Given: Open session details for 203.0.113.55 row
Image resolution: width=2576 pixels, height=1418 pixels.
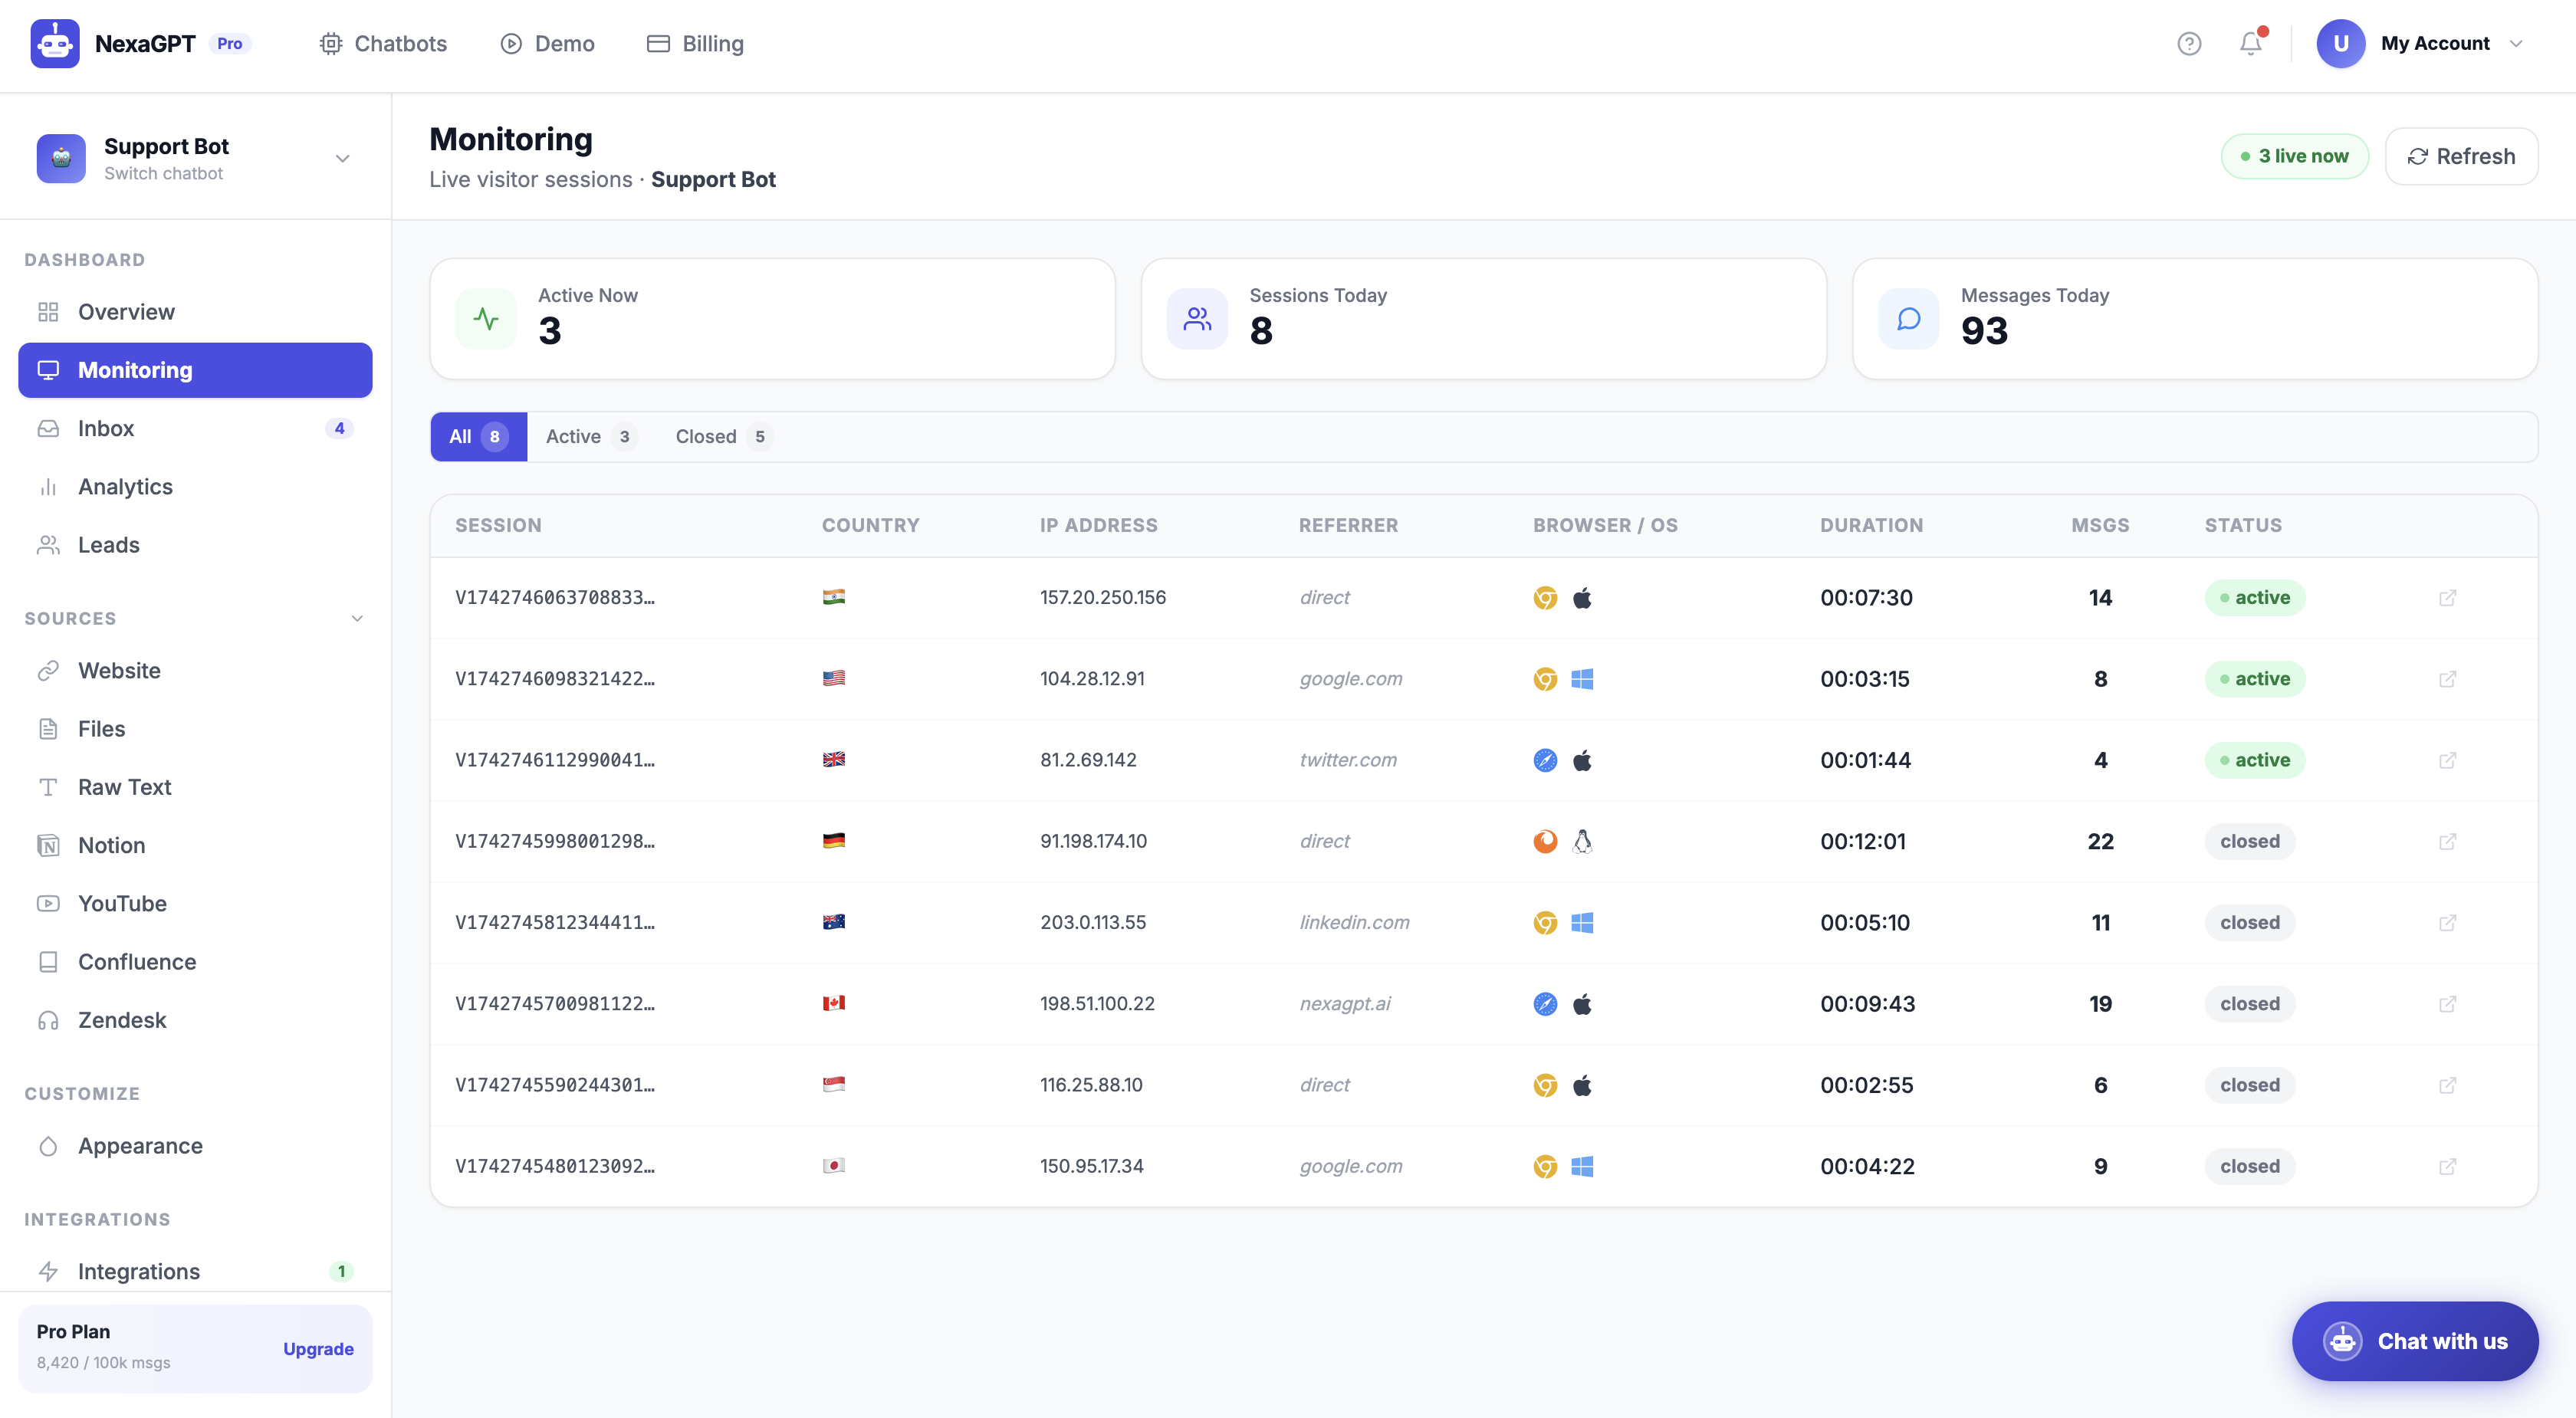Looking at the screenshot, I should [x=2447, y=923].
